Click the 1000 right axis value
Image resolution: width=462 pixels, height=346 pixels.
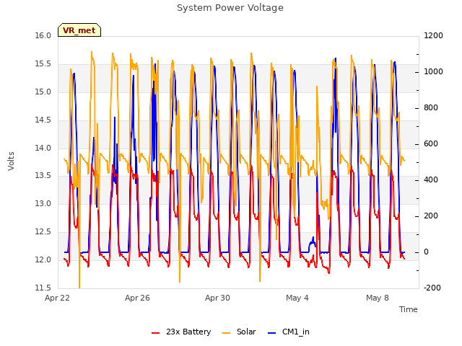[433, 72]
